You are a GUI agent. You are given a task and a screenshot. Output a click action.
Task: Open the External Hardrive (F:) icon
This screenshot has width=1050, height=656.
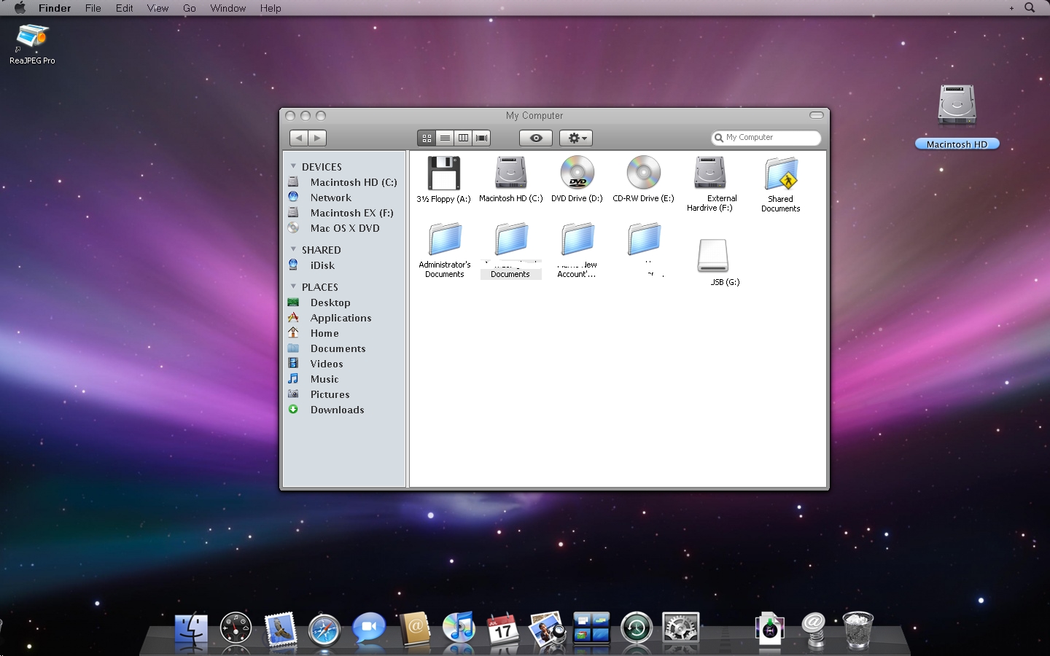tap(710, 173)
